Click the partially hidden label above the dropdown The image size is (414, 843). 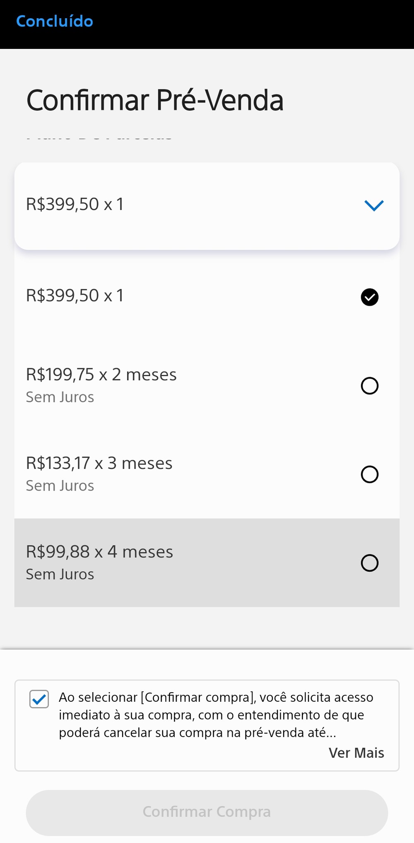coord(99,138)
